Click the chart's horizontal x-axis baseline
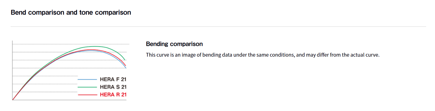Image resolution: width=435 pixels, height=111 pixels. pyautogui.click(x=70, y=100)
